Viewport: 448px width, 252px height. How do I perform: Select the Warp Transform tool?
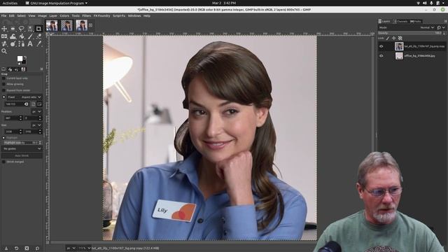(13, 36)
